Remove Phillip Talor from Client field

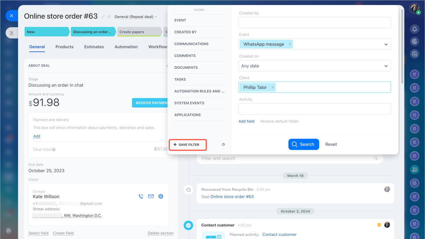tap(273, 87)
